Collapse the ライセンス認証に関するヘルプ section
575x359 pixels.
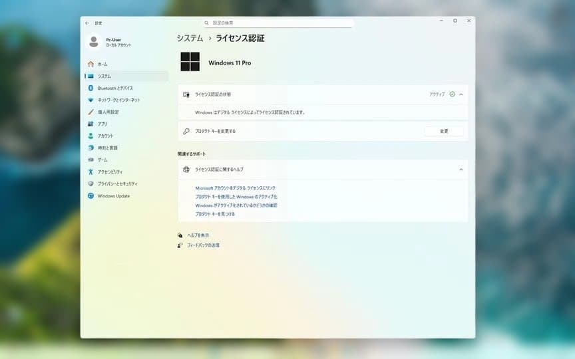point(461,170)
